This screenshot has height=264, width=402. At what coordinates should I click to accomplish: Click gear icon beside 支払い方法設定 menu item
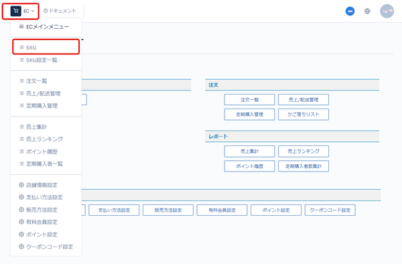[21, 197]
